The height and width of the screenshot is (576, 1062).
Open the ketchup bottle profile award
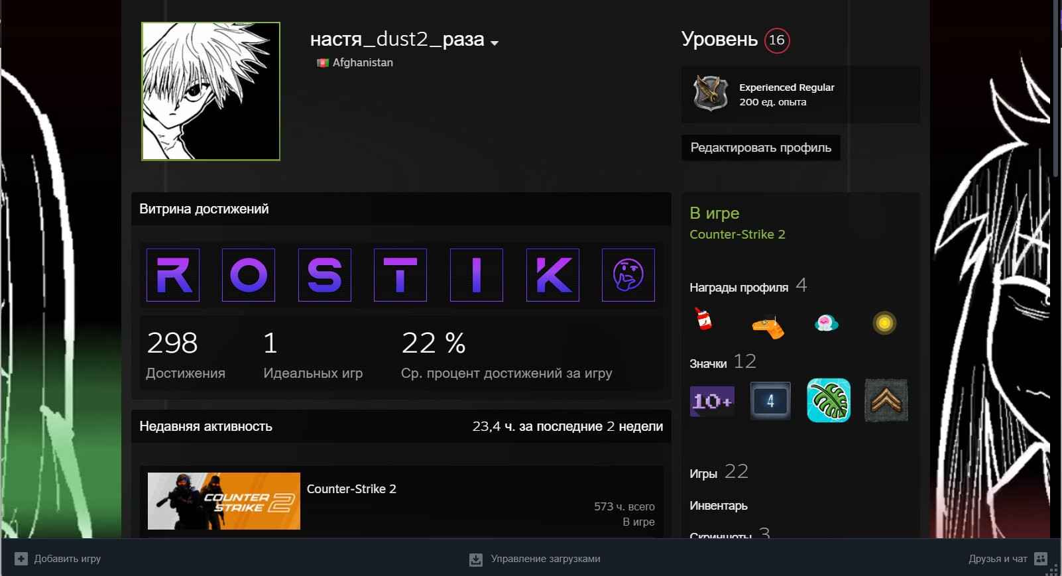pos(703,319)
